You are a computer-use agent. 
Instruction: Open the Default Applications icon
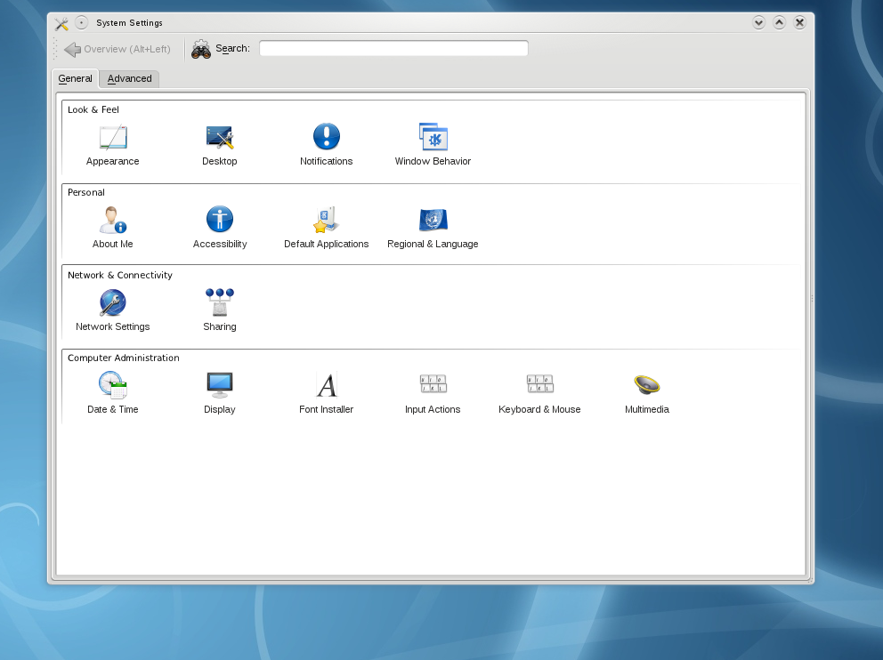[x=326, y=220]
